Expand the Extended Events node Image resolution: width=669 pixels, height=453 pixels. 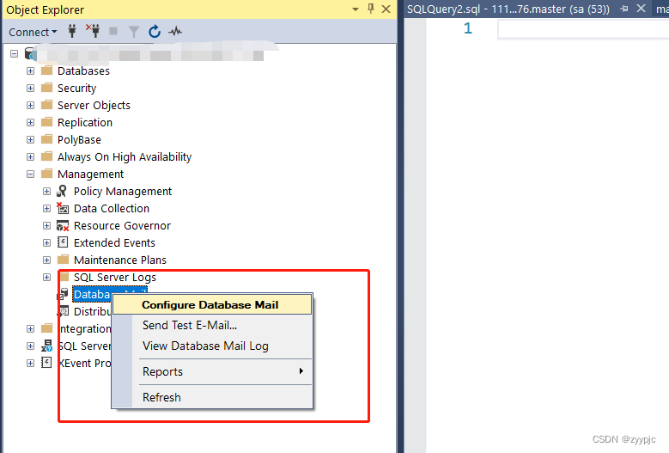[47, 243]
